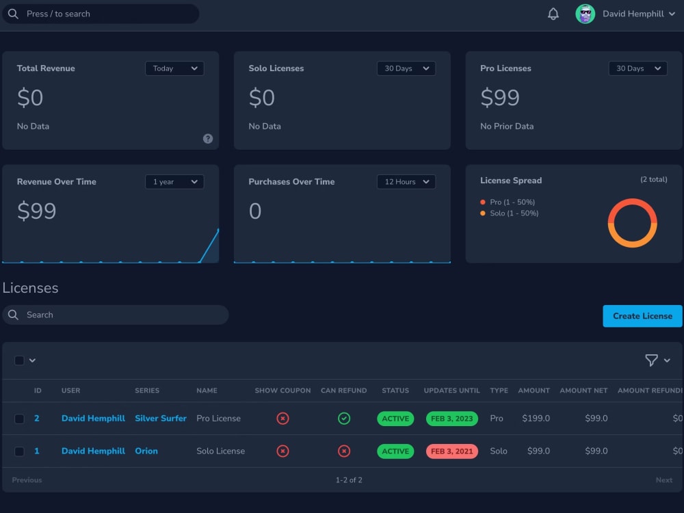Click the magnifier in the Licenses search field

pos(13,315)
